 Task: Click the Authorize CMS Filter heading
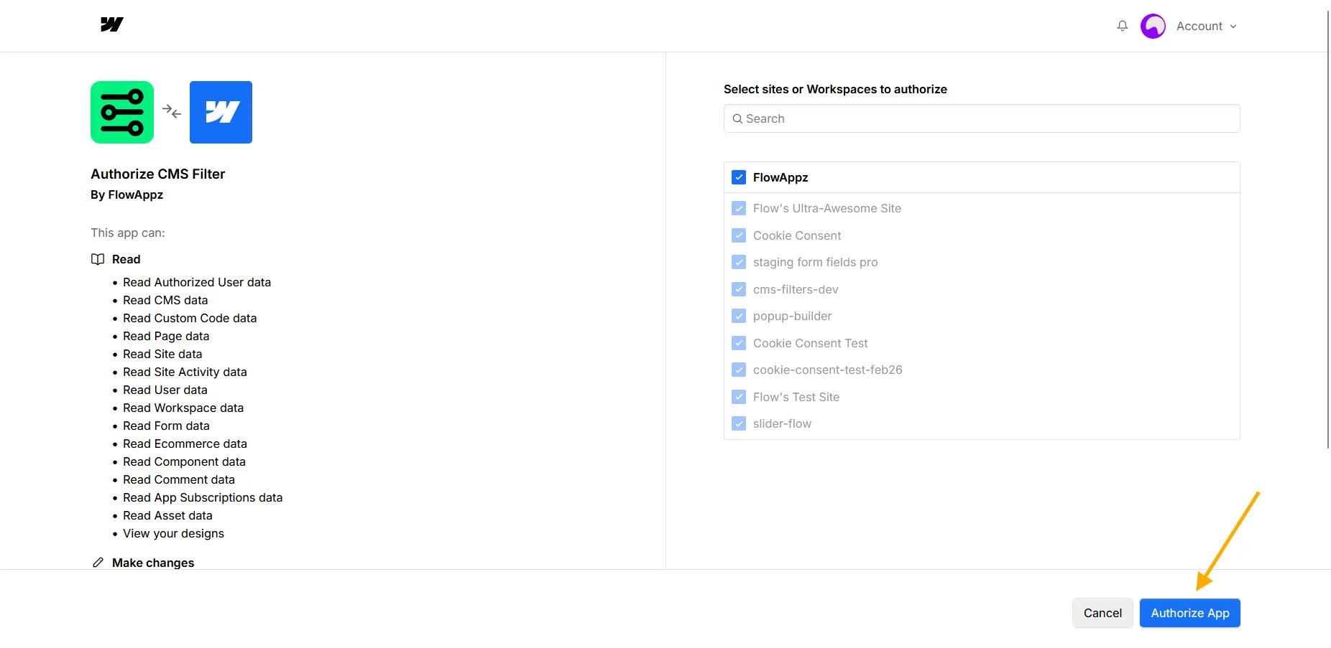(157, 174)
